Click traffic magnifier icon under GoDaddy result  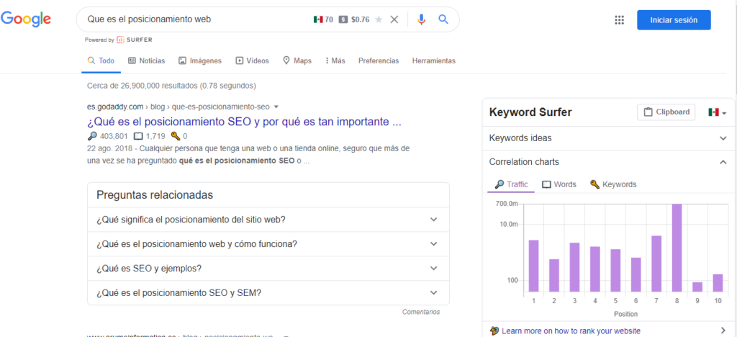(x=91, y=136)
